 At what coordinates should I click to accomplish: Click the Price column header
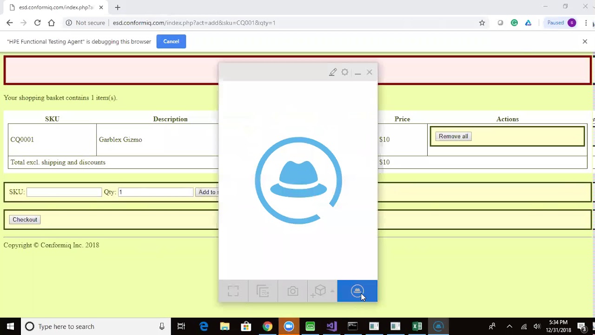[403, 119]
